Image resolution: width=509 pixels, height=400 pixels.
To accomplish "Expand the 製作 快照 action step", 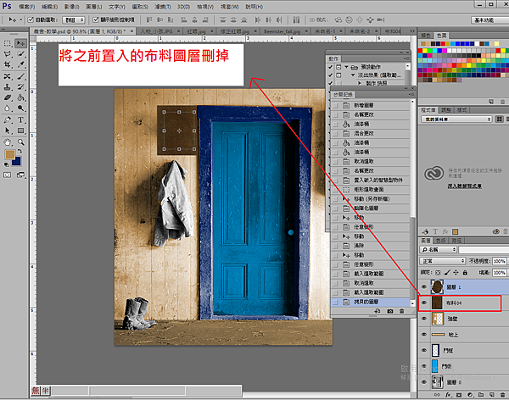I will coord(360,83).
